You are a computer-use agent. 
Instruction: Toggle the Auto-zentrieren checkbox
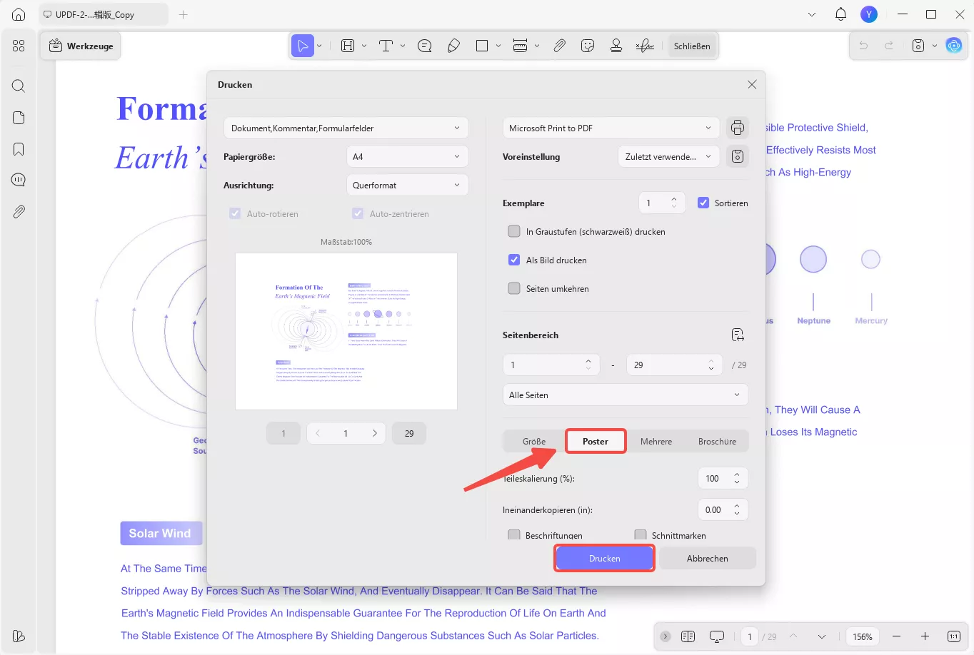(358, 213)
